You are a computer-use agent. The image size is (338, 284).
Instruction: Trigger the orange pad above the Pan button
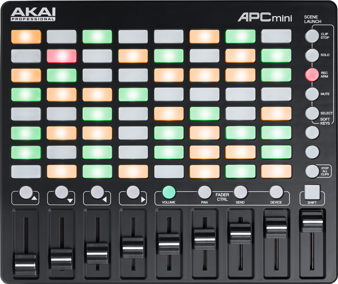pos(204,172)
